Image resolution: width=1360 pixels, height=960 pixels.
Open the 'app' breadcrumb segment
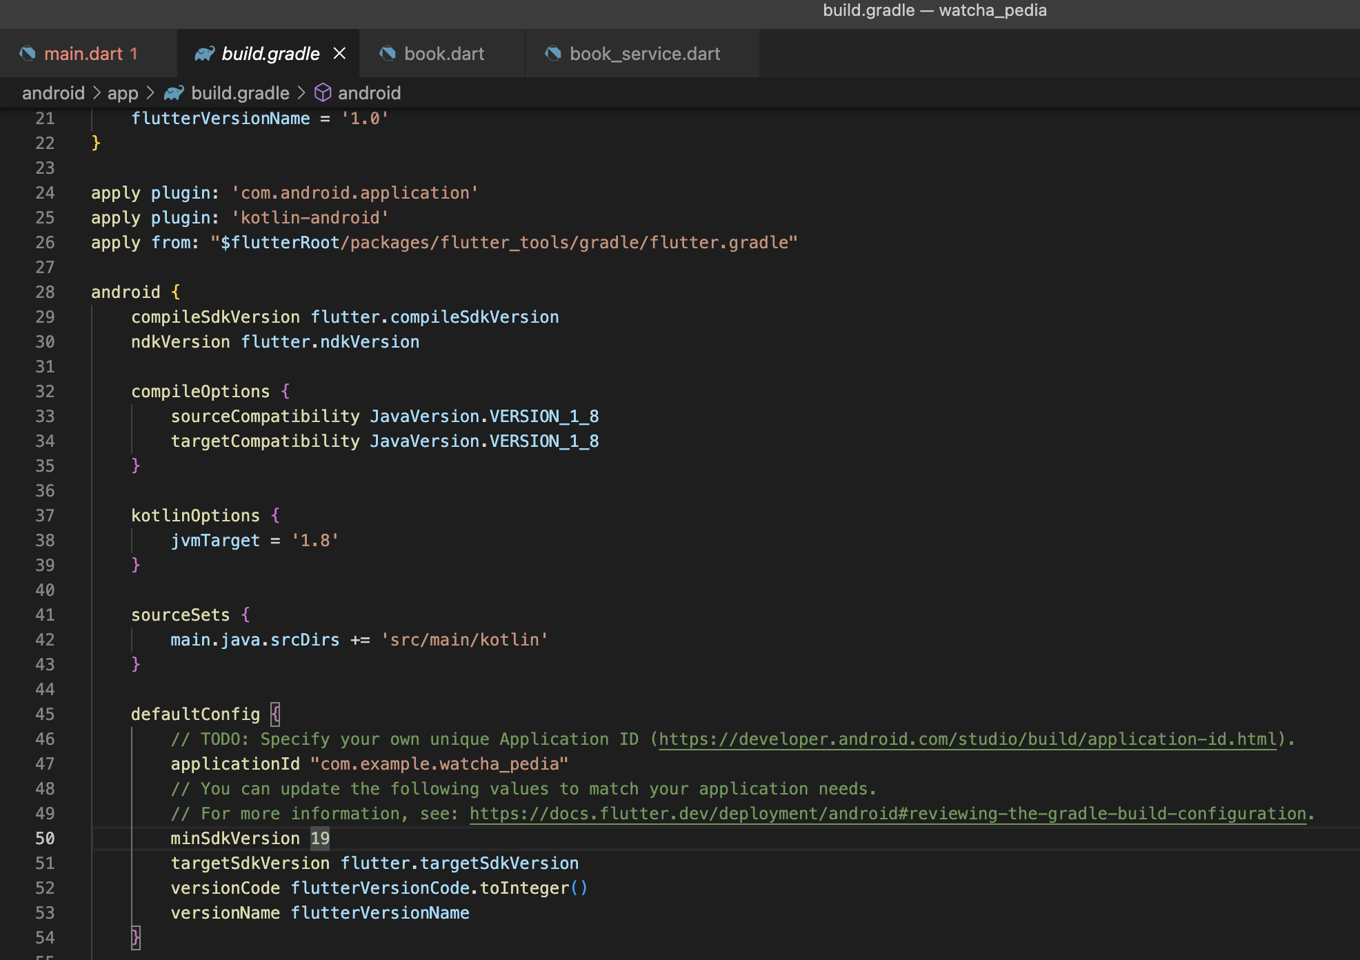(x=123, y=93)
